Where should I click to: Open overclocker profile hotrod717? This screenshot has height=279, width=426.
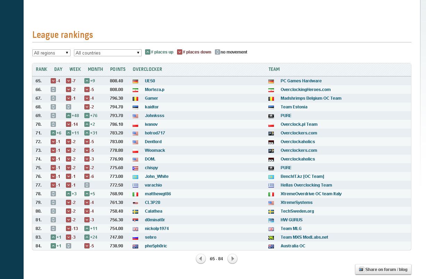click(155, 133)
